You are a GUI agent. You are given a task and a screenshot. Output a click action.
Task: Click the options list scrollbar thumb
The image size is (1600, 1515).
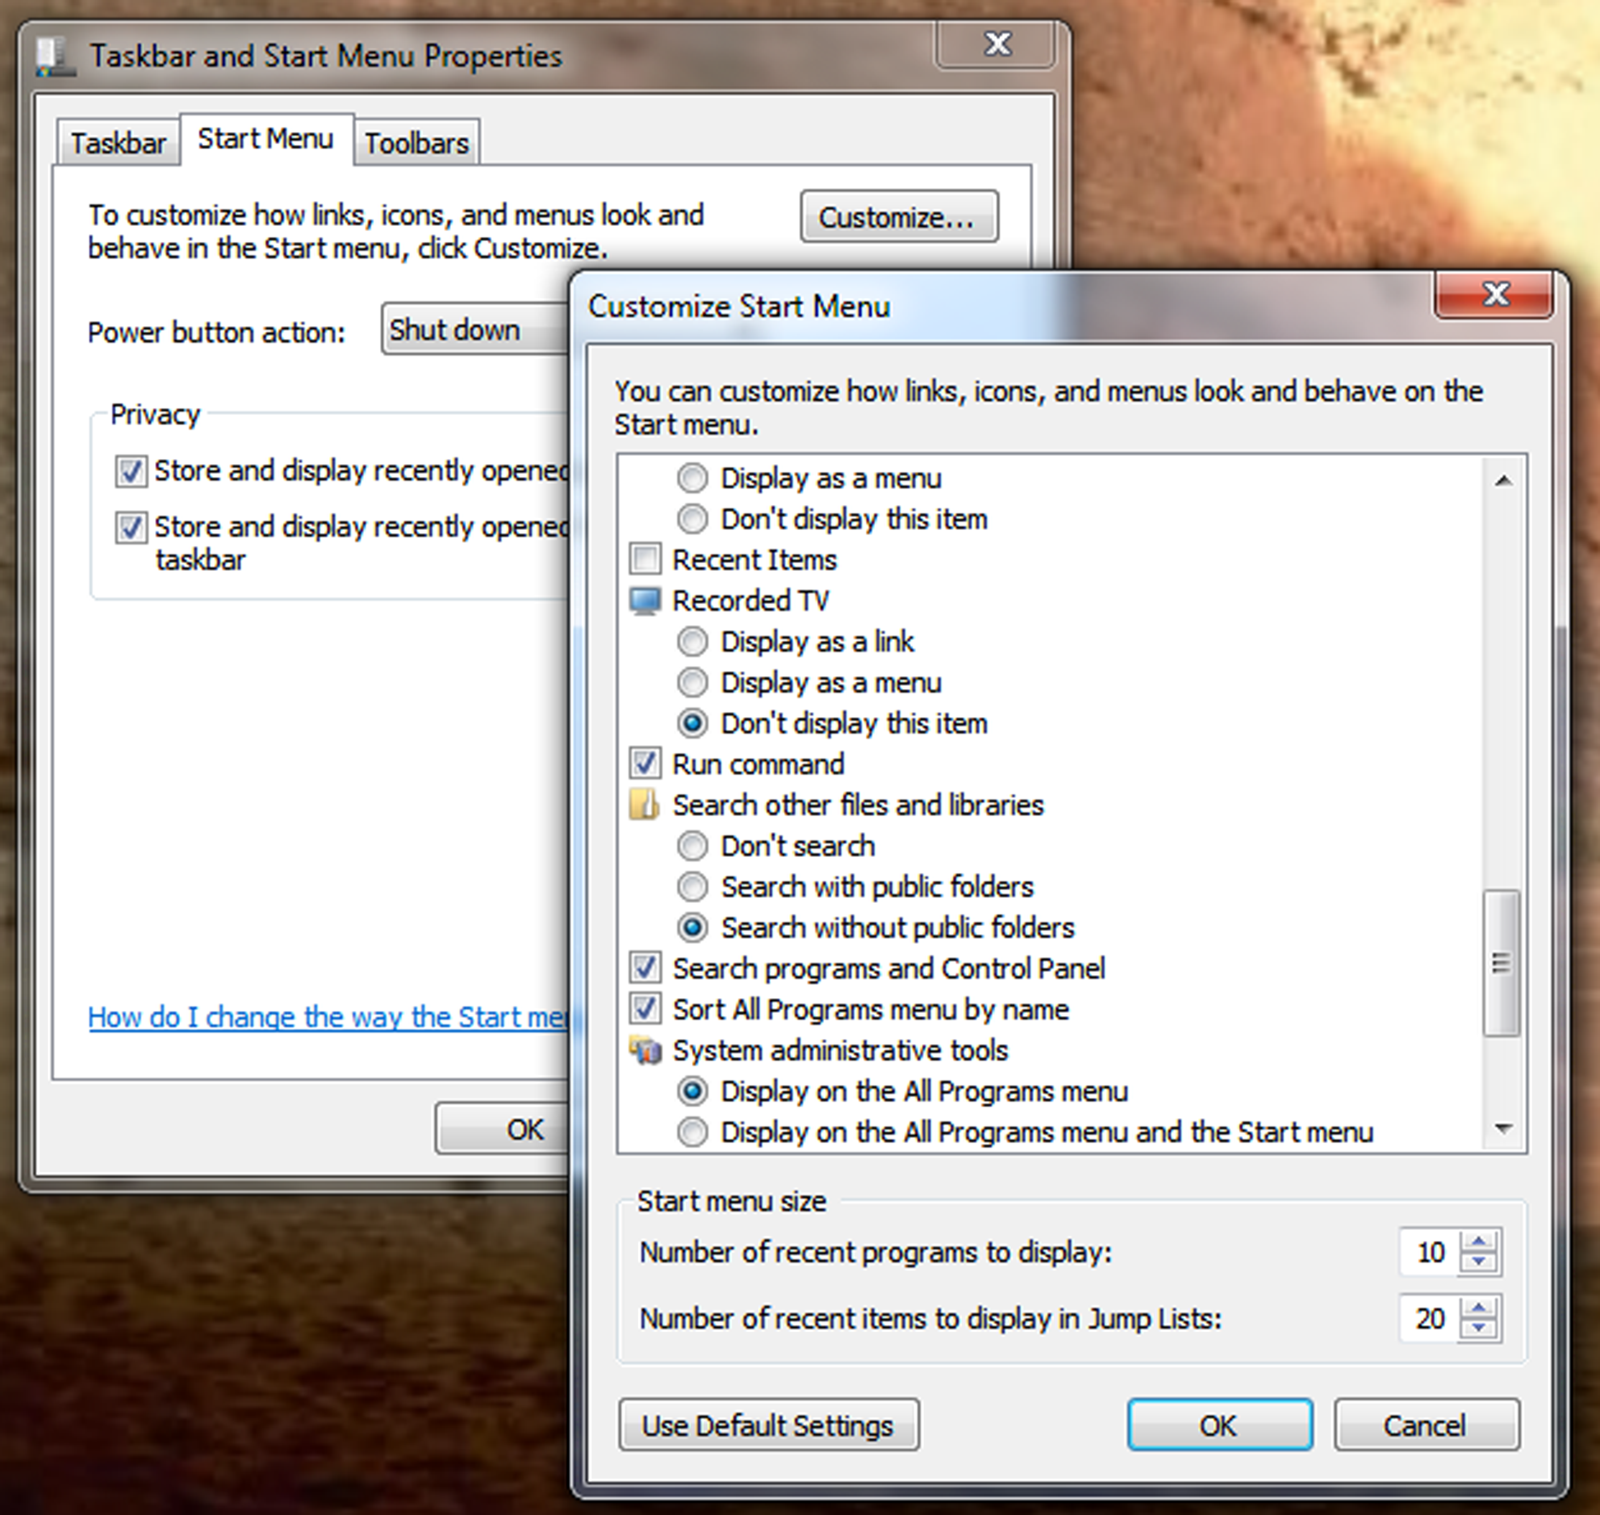point(1502,962)
